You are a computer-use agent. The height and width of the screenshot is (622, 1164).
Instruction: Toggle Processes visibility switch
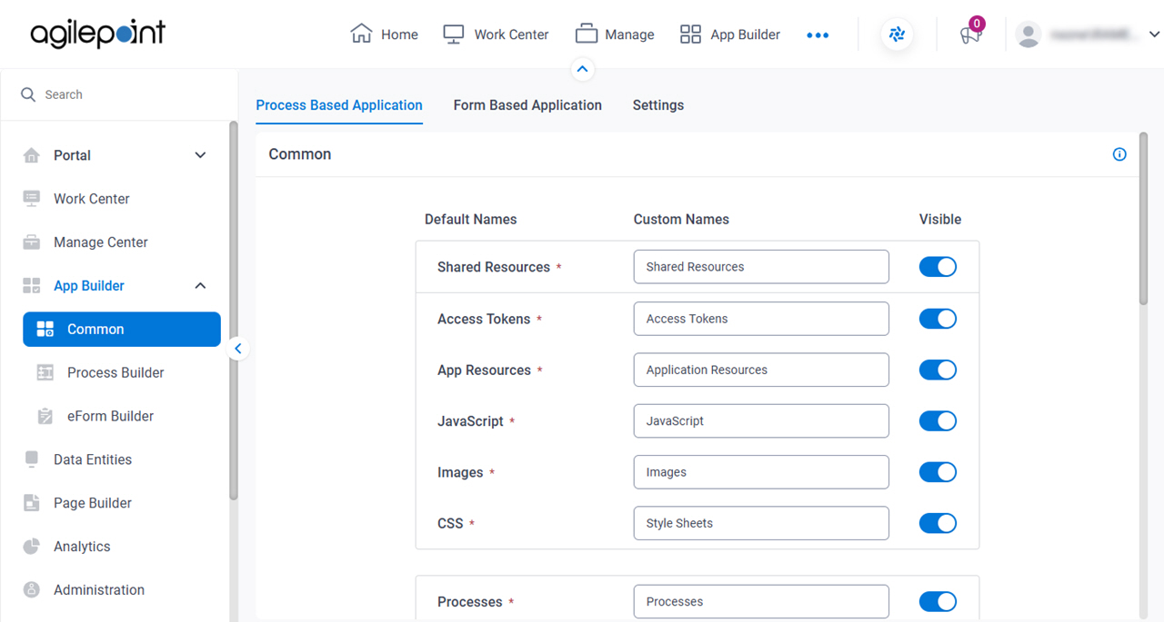[938, 601]
